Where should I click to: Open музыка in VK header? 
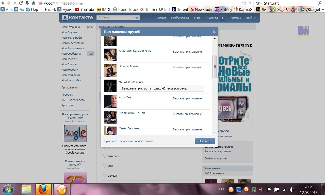(212, 18)
